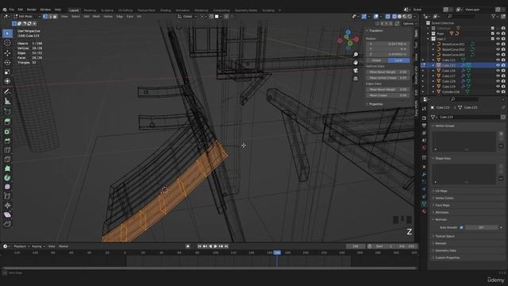Switch to the Shading workspace tab
Screen dimensions: 508x286
click(x=165, y=10)
